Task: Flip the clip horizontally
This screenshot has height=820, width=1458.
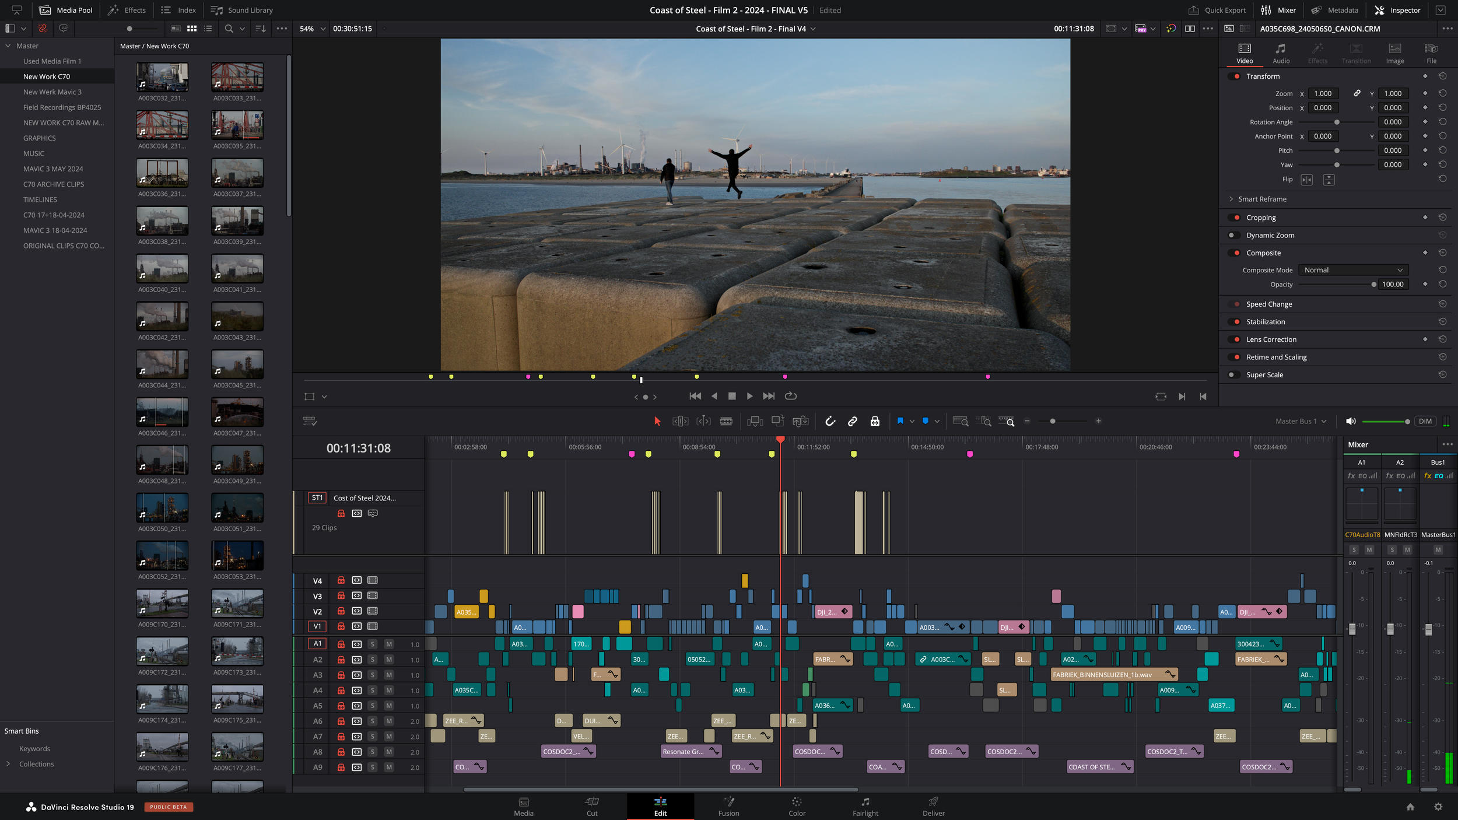Action: click(x=1306, y=180)
